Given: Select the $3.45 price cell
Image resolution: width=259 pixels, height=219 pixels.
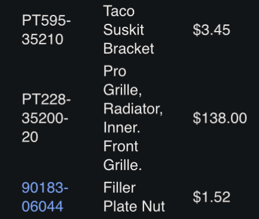Looking at the screenshot, I should [211, 30].
